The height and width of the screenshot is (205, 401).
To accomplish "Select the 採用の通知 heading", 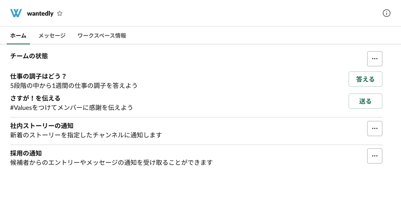I will pyautogui.click(x=26, y=153).
